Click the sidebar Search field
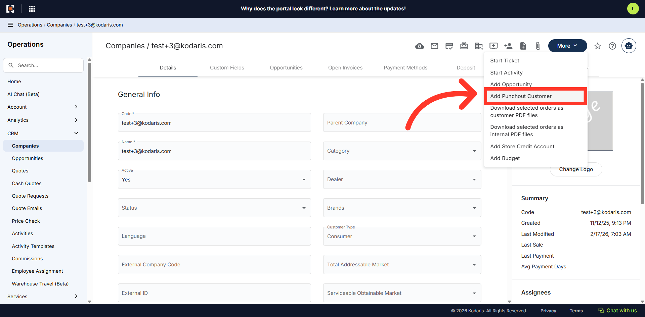This screenshot has width=645, height=317. point(43,65)
